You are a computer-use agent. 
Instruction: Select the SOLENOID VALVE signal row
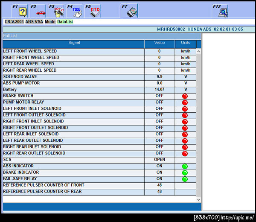pos(99,77)
